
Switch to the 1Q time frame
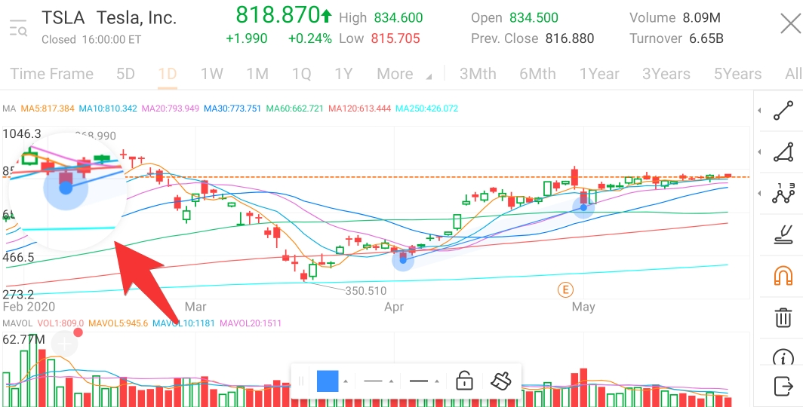tap(302, 74)
